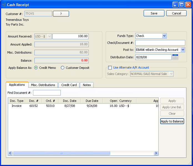Expand the Post to bank account dropdown
Viewport: 193px width, 166px height.
182,50
